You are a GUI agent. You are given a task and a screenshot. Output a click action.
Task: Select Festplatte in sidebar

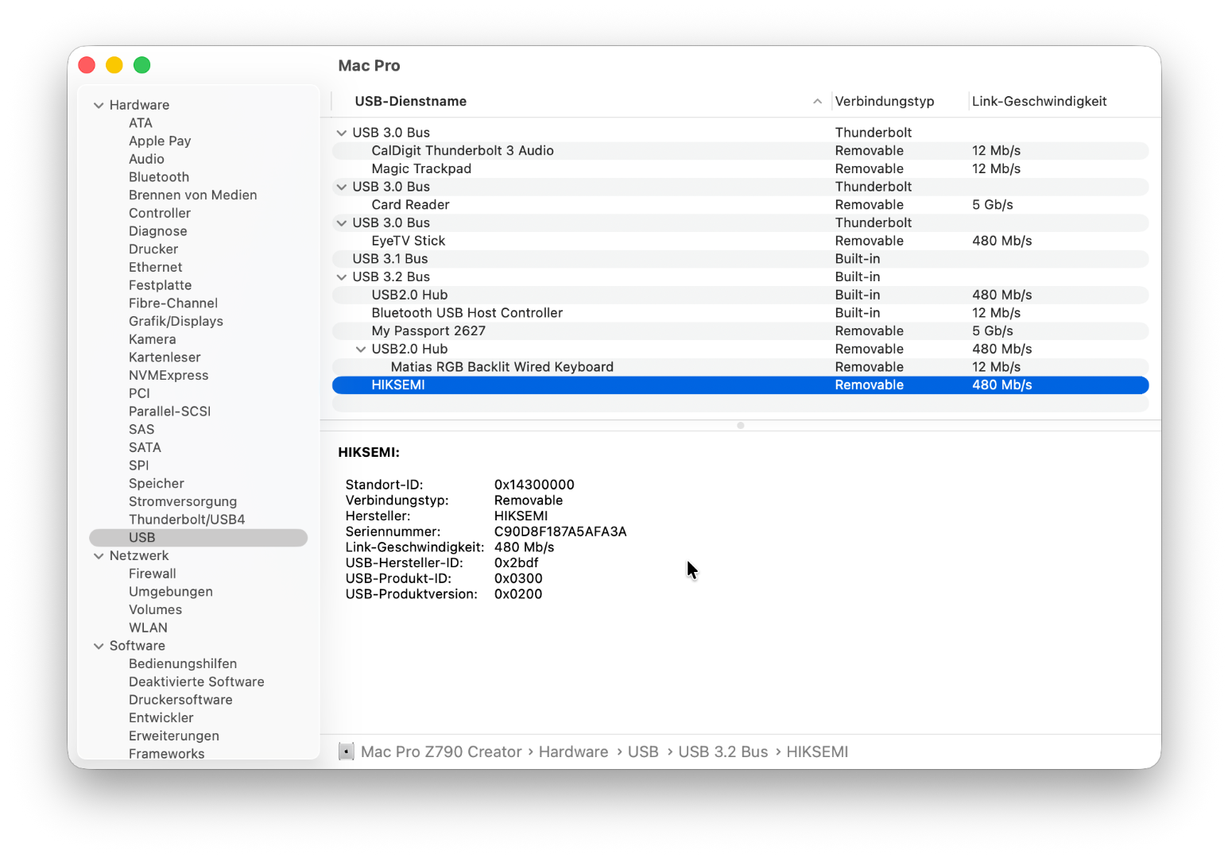tap(161, 285)
